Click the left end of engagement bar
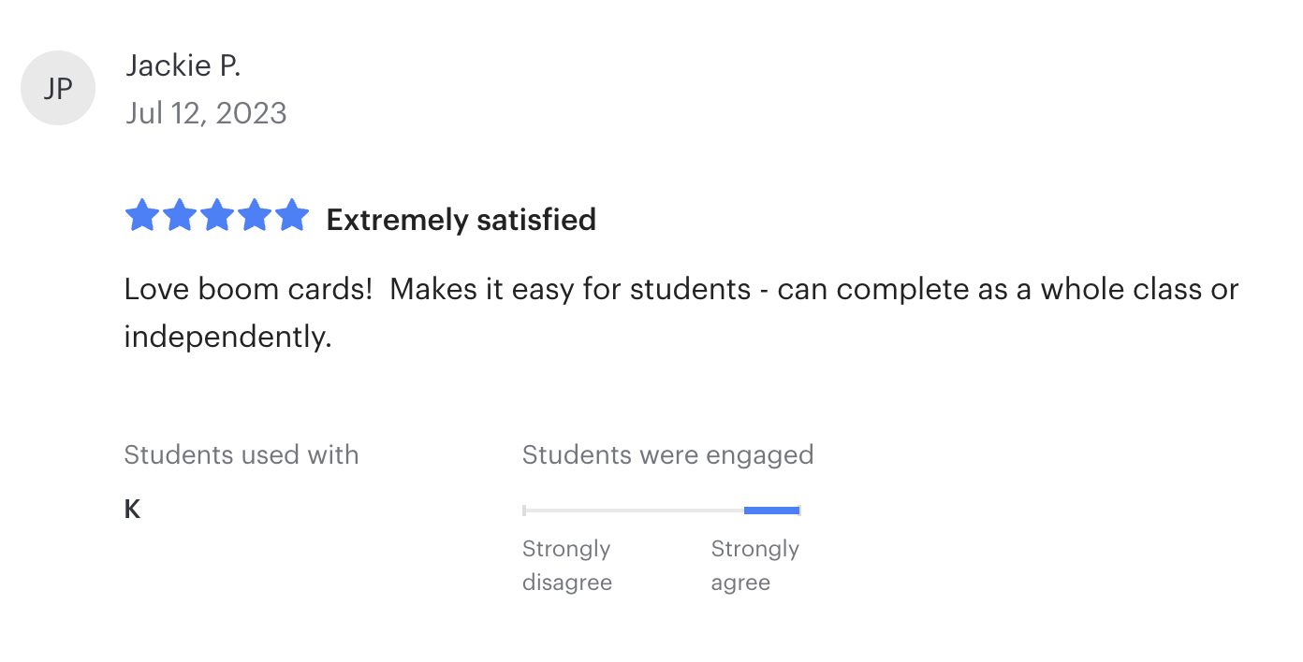Image resolution: width=1303 pixels, height=662 pixels. click(525, 511)
